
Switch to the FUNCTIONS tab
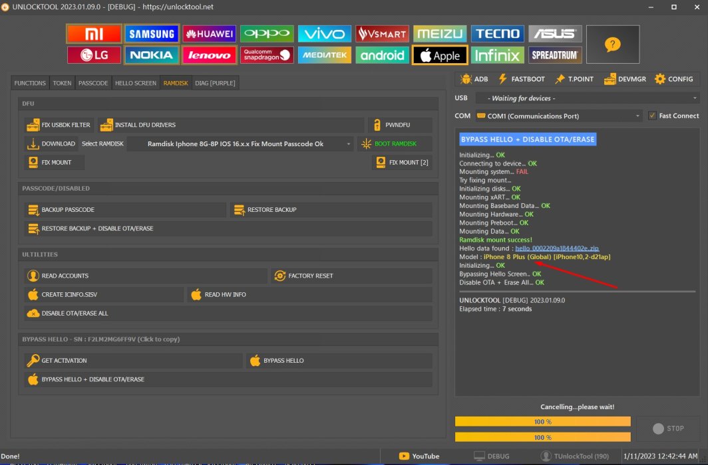[30, 83]
